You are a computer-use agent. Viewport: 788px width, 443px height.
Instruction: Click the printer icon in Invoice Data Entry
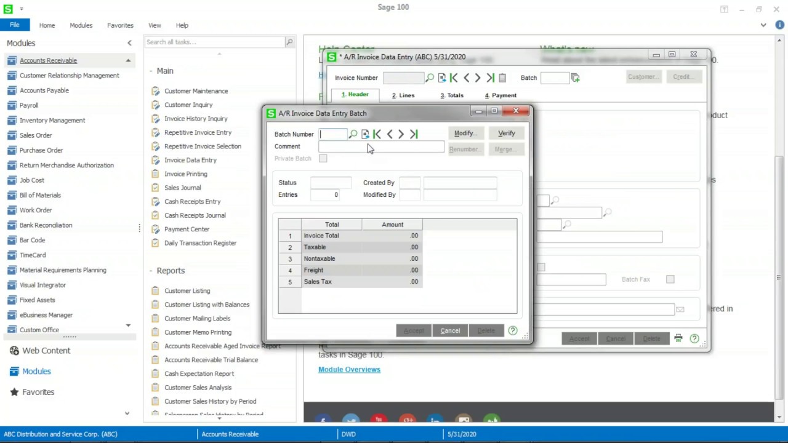click(678, 338)
